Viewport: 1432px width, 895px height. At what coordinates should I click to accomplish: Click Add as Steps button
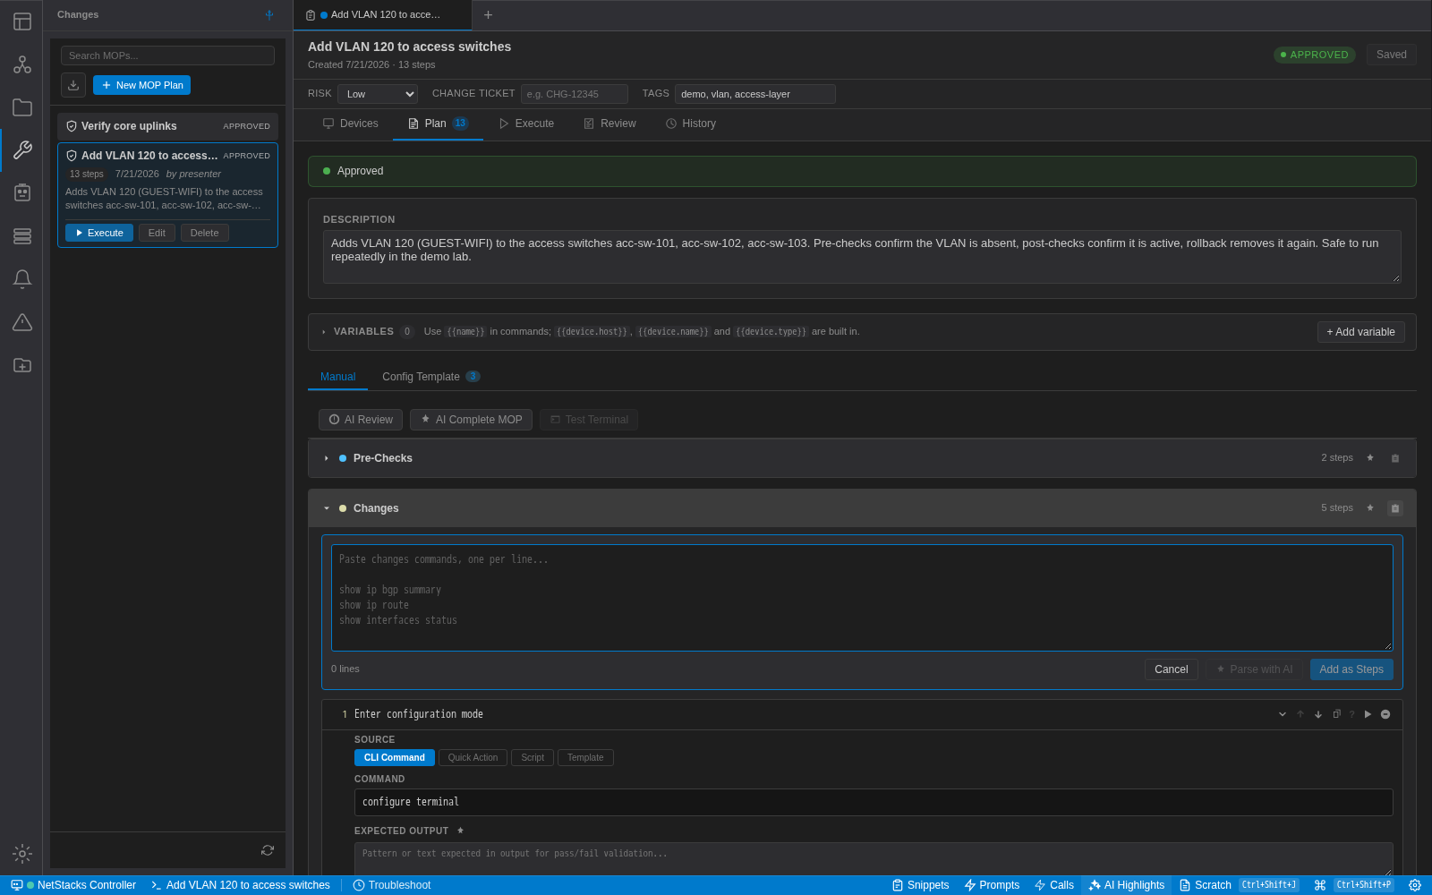(x=1351, y=669)
